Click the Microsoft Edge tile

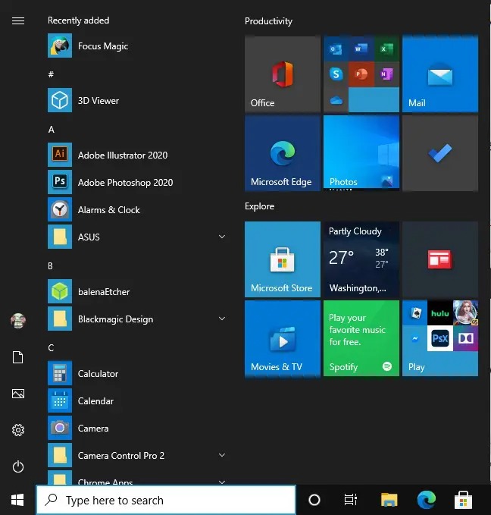[282, 153]
